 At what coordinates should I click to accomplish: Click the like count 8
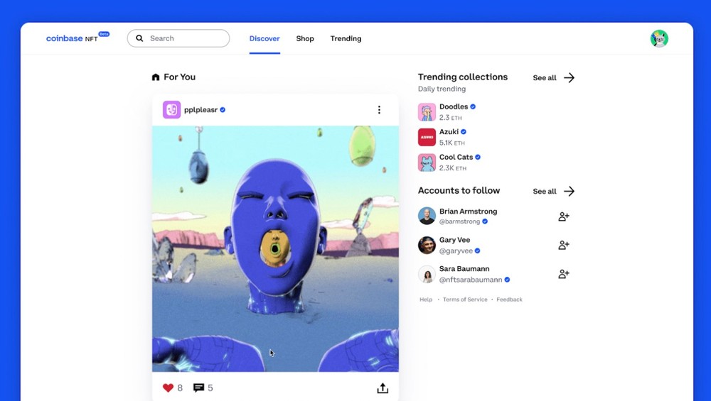[x=180, y=388]
